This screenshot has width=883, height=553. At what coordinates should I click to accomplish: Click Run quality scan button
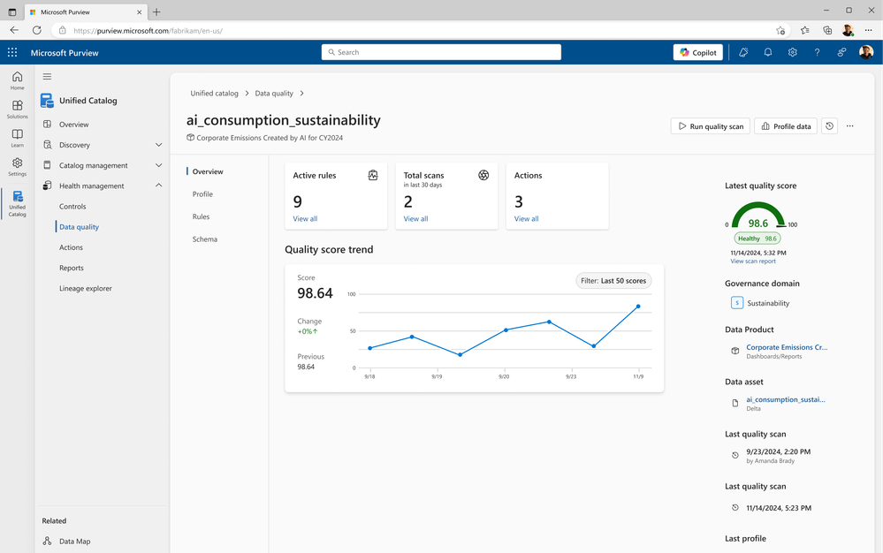click(710, 126)
